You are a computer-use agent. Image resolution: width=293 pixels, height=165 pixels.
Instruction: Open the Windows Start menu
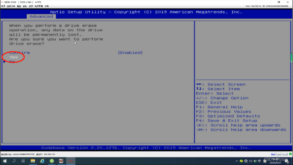(5, 161)
